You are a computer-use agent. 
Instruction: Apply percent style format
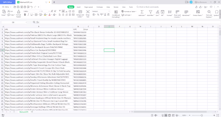[98, 15]
